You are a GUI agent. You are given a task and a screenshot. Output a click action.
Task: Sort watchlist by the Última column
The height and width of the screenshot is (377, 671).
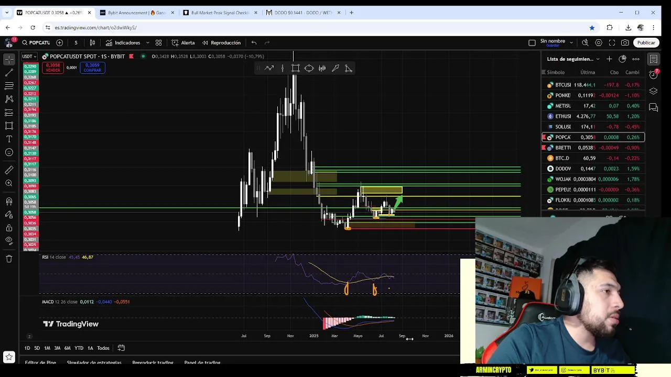pyautogui.click(x=587, y=72)
